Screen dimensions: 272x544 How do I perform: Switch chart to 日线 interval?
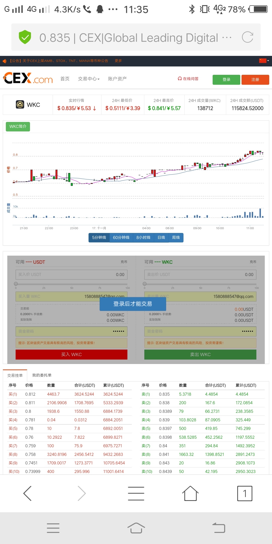[161, 237]
